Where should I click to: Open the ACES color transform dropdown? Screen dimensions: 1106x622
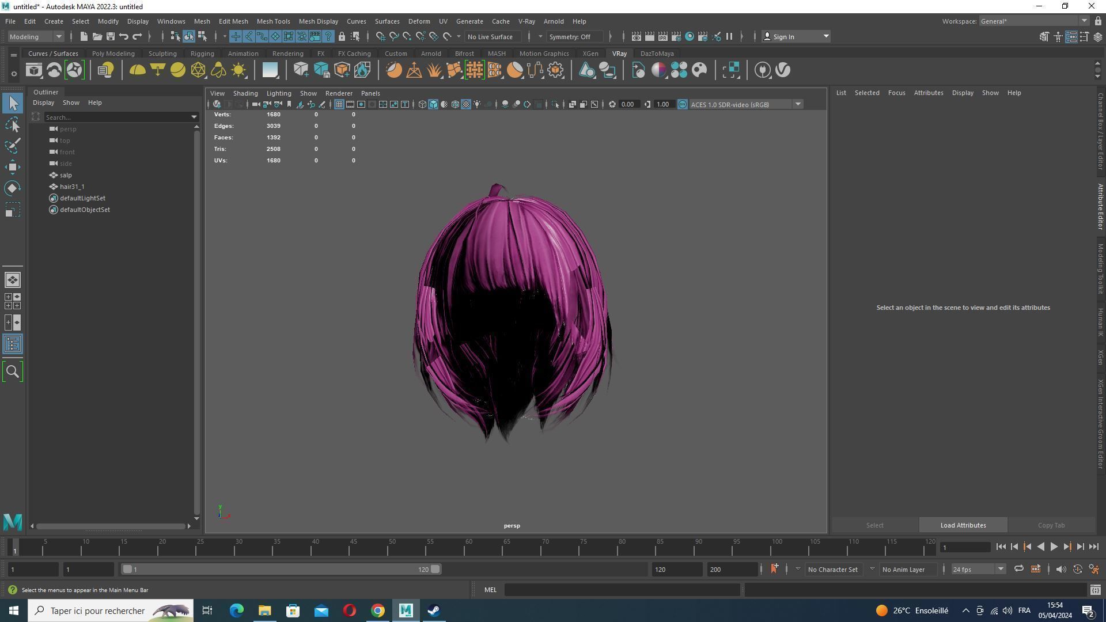coord(745,104)
